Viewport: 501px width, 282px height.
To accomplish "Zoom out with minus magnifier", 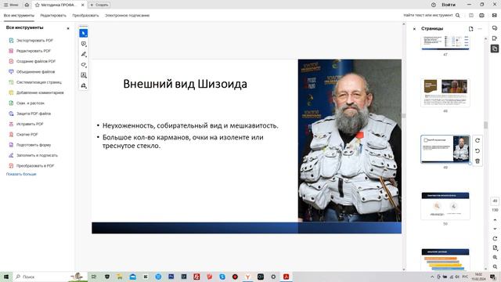I will (495, 266).
